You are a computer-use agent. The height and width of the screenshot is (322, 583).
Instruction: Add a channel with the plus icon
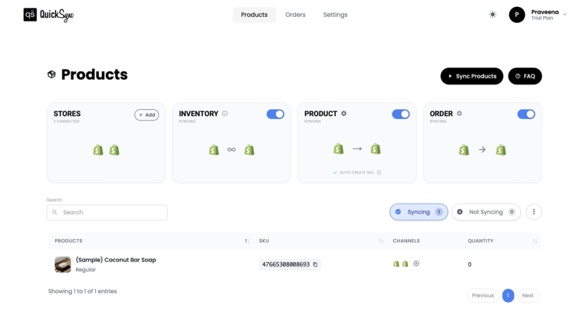click(416, 263)
